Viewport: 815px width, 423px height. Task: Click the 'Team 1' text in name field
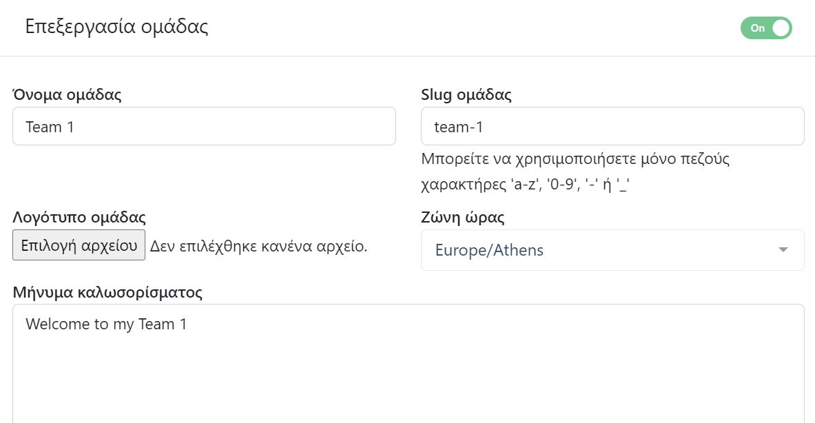[50, 127]
